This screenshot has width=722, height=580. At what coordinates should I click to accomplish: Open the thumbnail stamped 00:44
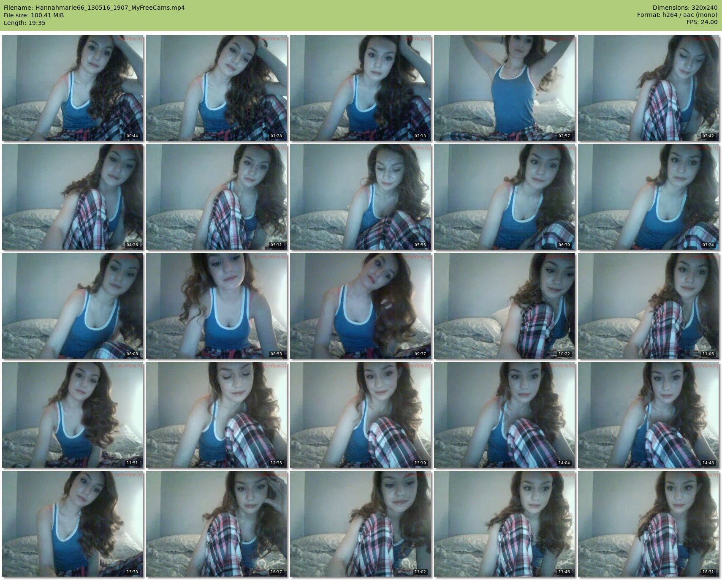(x=73, y=88)
